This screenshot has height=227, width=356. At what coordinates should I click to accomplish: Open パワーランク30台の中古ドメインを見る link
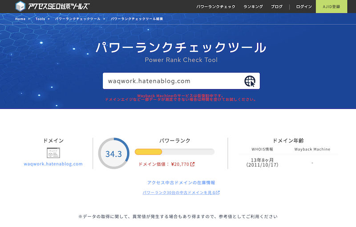179,192
